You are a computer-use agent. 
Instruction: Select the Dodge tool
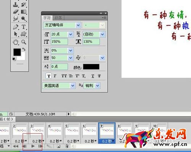point(24,19)
